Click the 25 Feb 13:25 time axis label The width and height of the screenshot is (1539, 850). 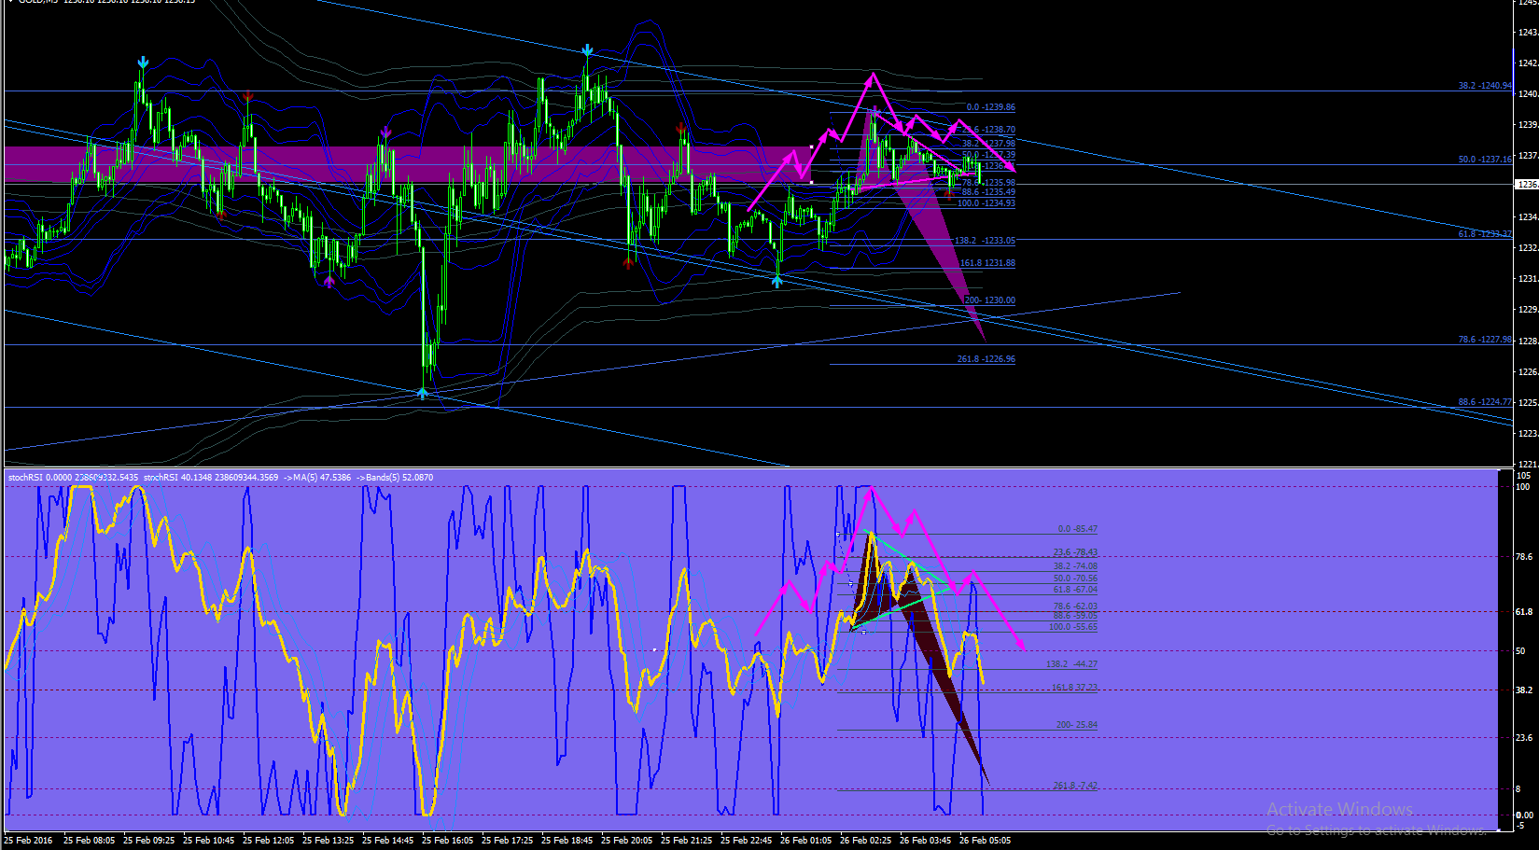[x=329, y=841]
